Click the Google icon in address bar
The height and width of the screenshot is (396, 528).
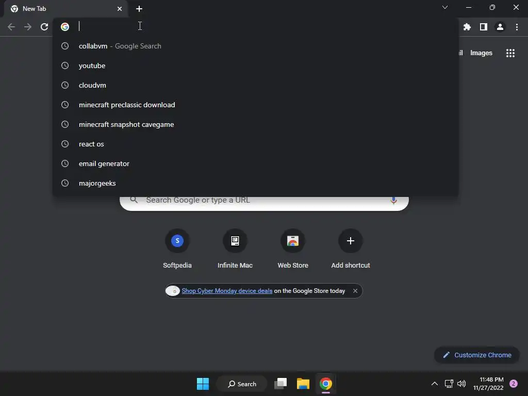[65, 27]
